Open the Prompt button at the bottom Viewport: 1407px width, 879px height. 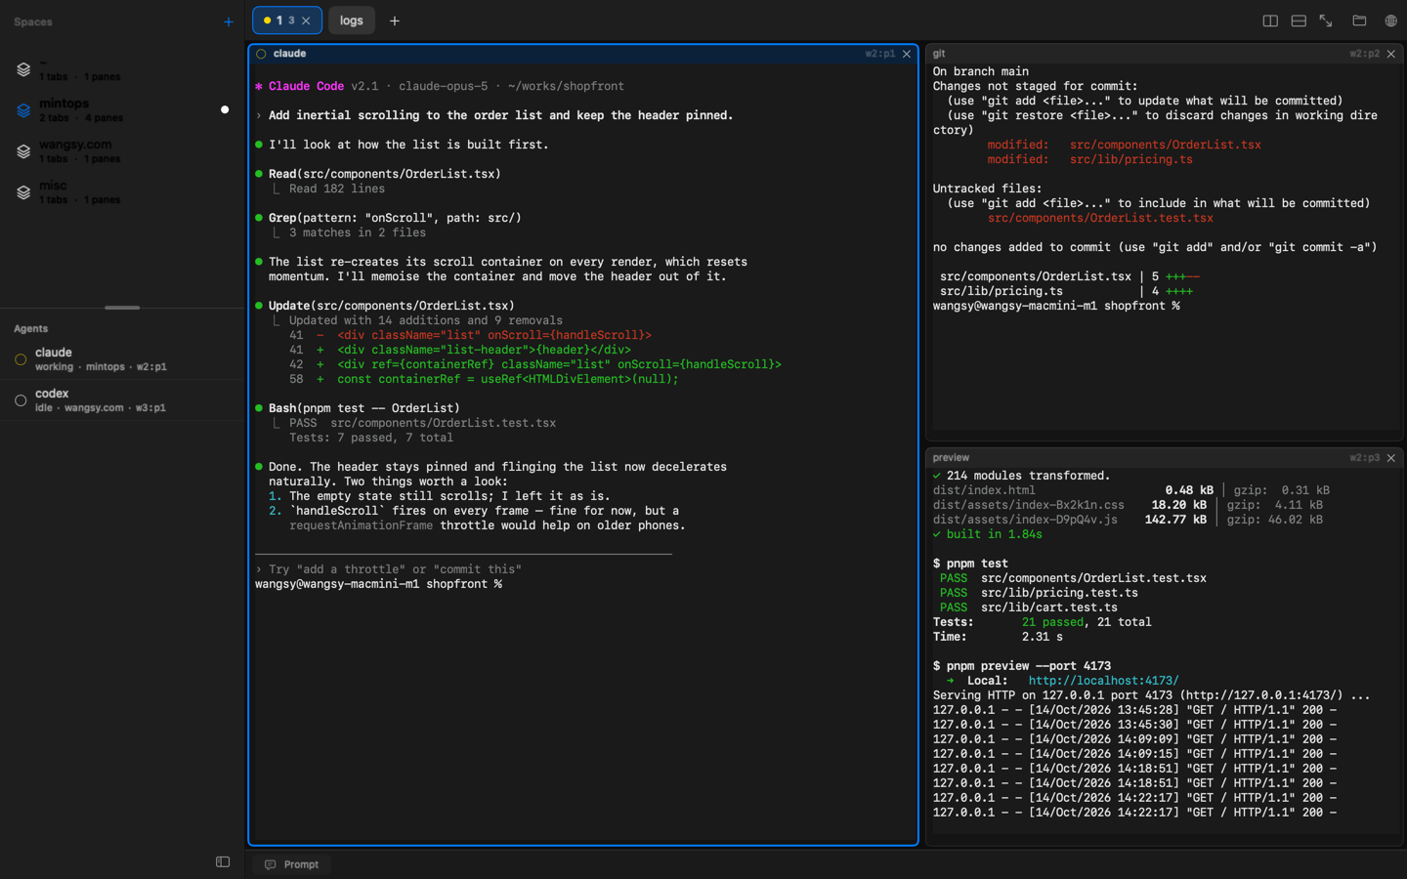pos(292,864)
